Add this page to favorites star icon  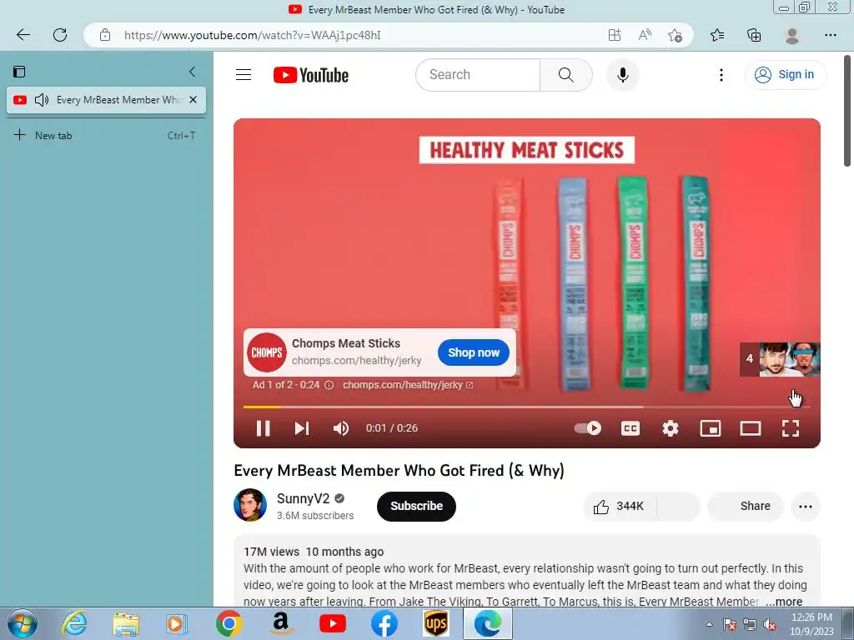(x=675, y=35)
